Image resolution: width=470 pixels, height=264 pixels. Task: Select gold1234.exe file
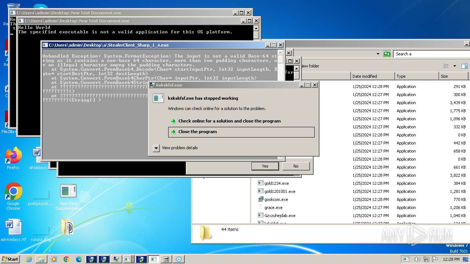[x=276, y=183]
